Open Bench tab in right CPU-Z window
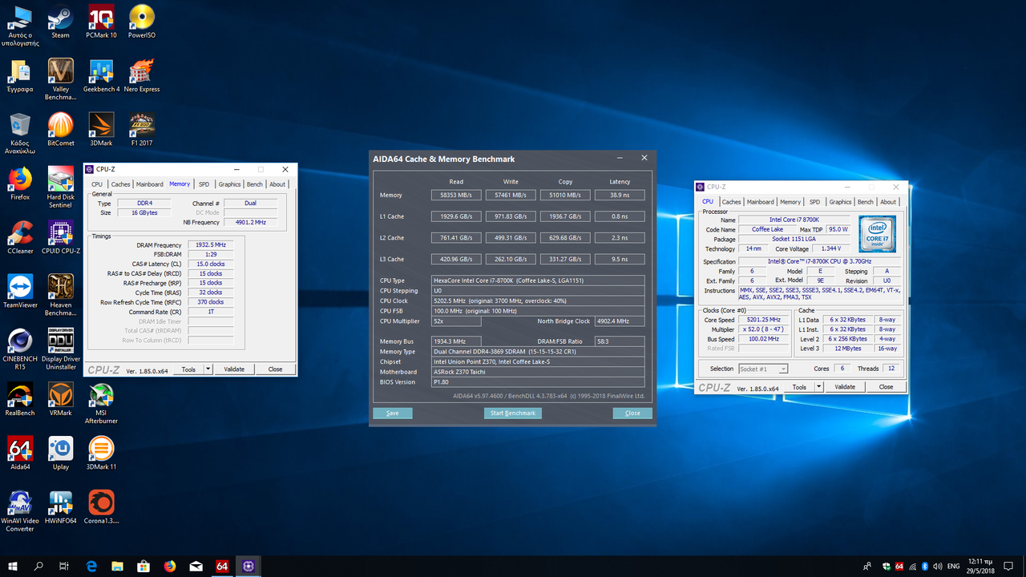 click(866, 202)
